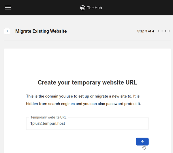Open the hamburger menu
This screenshot has height=153, width=173.
[8, 8]
